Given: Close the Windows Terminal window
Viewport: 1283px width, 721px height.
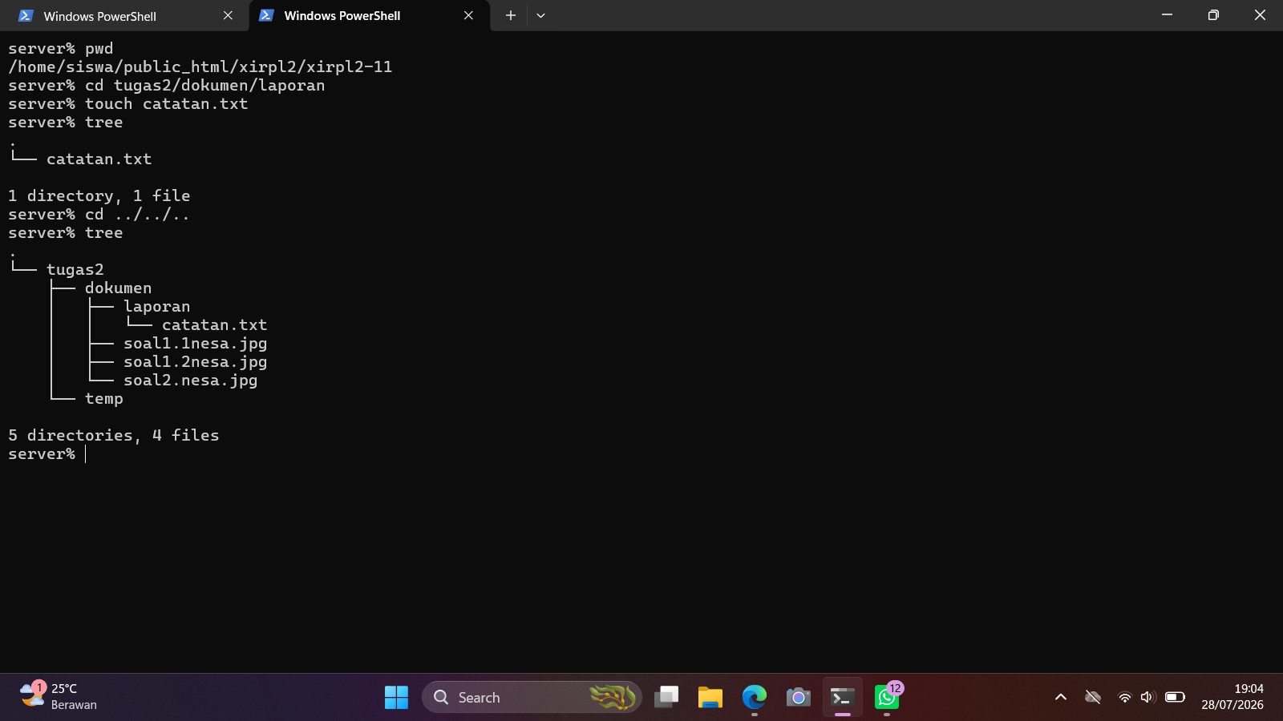Looking at the screenshot, I should (1260, 15).
